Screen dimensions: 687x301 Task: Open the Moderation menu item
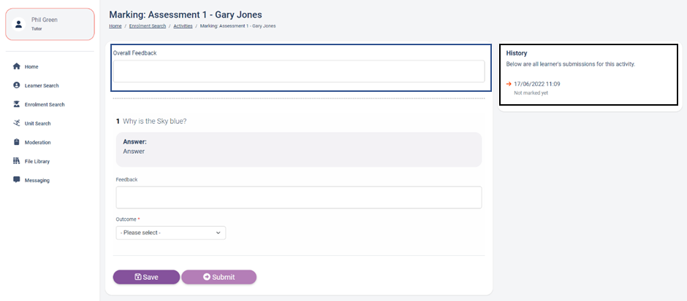[x=38, y=142]
